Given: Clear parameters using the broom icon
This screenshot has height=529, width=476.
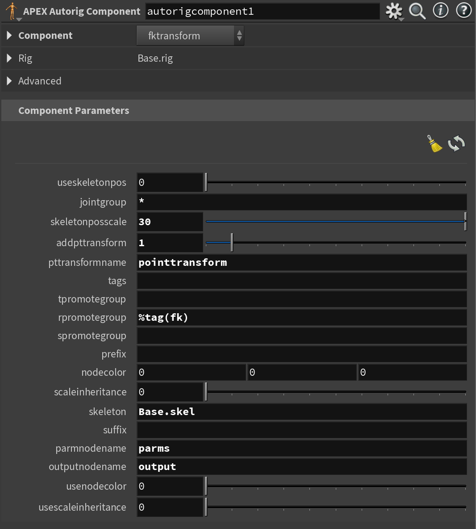Looking at the screenshot, I should (435, 143).
